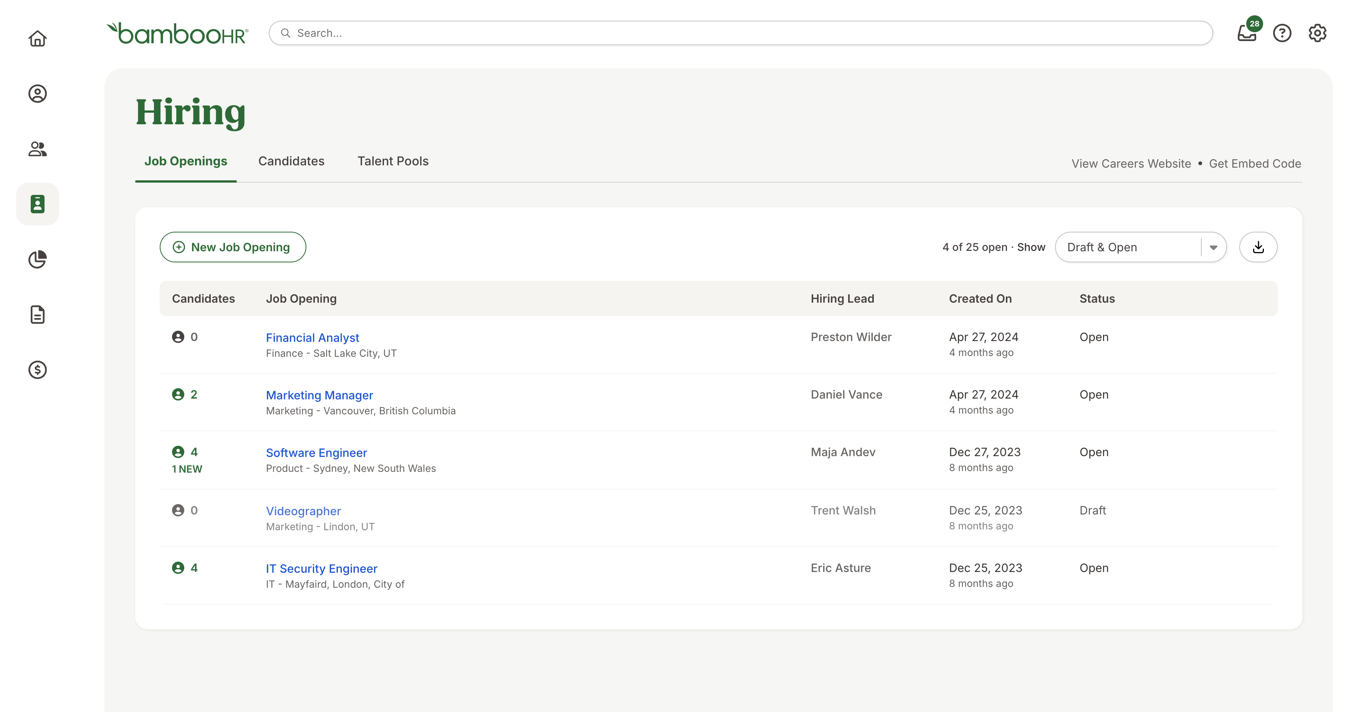Viewport: 1366px width, 712px height.
Task: Switch to the Talent Pools tab
Action: pyautogui.click(x=392, y=161)
